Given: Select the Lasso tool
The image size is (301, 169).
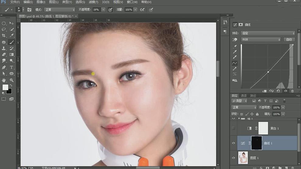Looking at the screenshot, I should tap(4, 29).
